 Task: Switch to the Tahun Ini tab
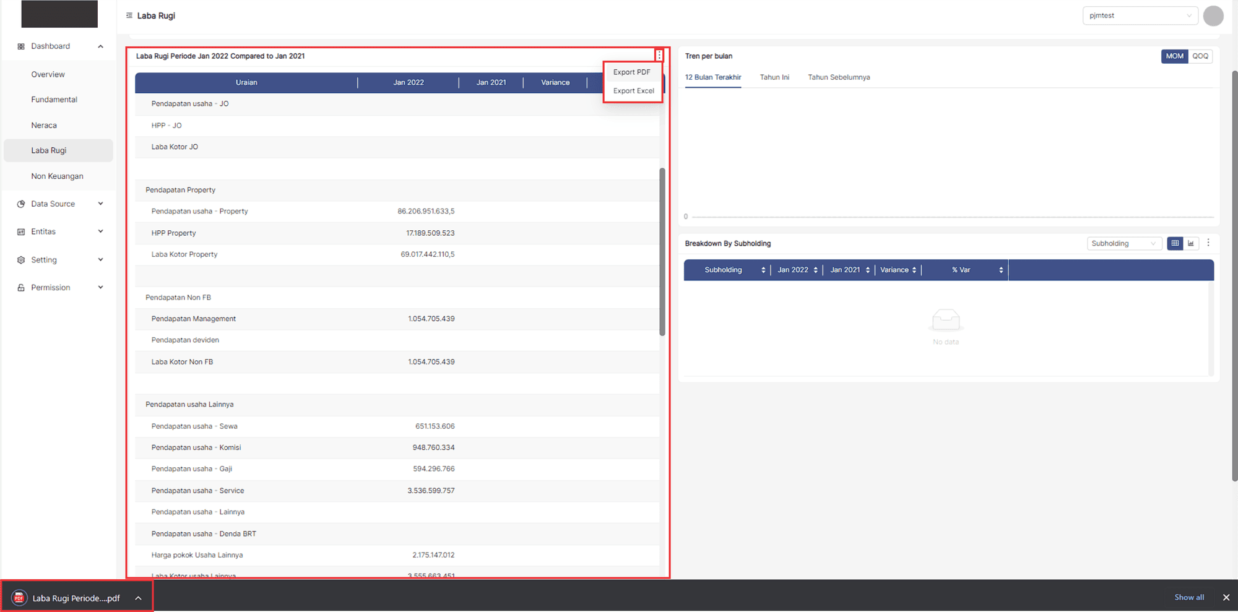[x=774, y=77]
